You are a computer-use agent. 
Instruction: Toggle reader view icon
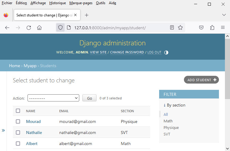(172, 27)
